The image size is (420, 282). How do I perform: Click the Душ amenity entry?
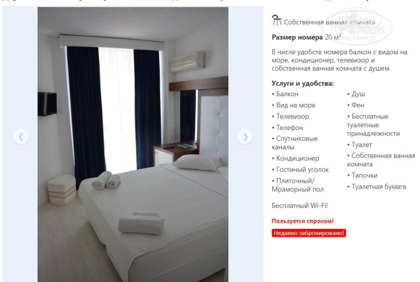356,94
